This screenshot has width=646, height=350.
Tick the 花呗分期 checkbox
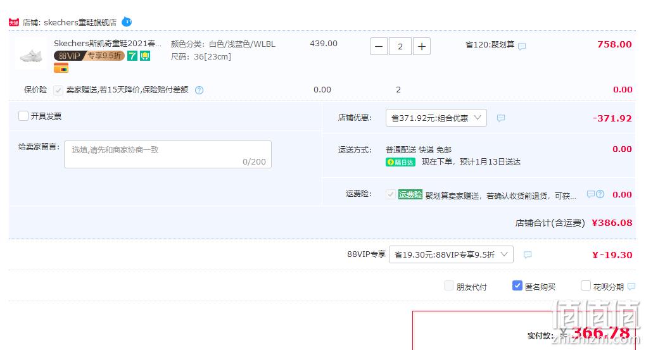[x=585, y=285]
